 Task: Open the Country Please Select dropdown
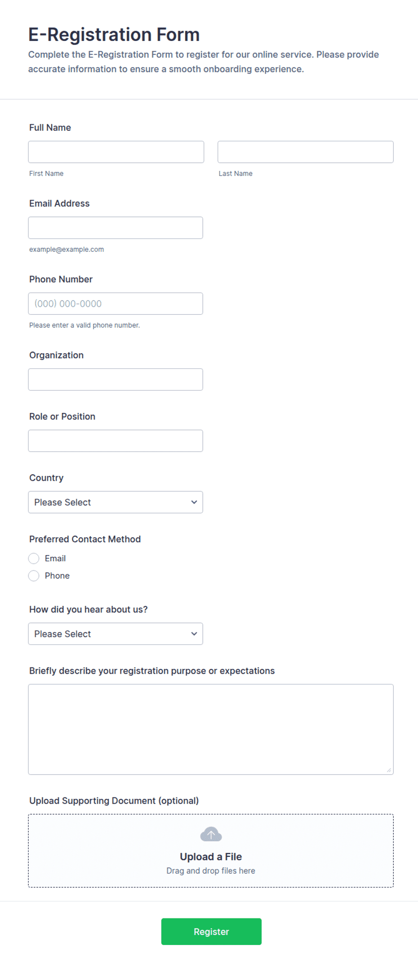click(x=116, y=502)
